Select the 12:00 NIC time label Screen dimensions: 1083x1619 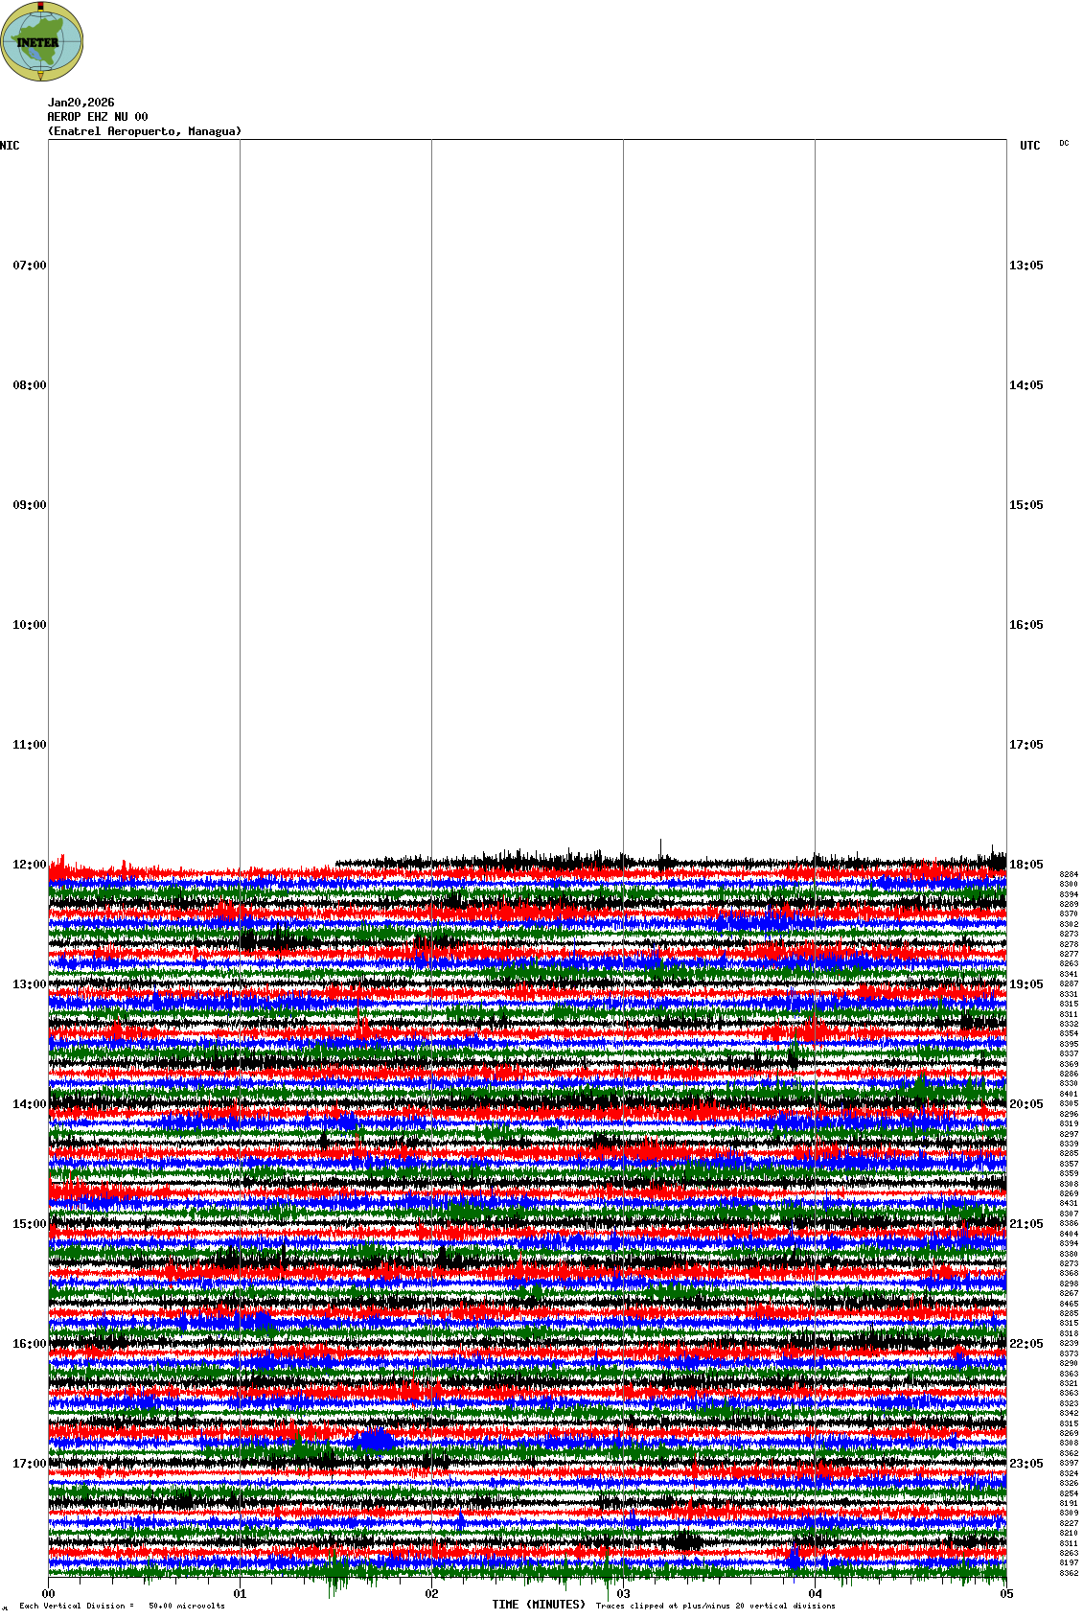[x=29, y=865]
